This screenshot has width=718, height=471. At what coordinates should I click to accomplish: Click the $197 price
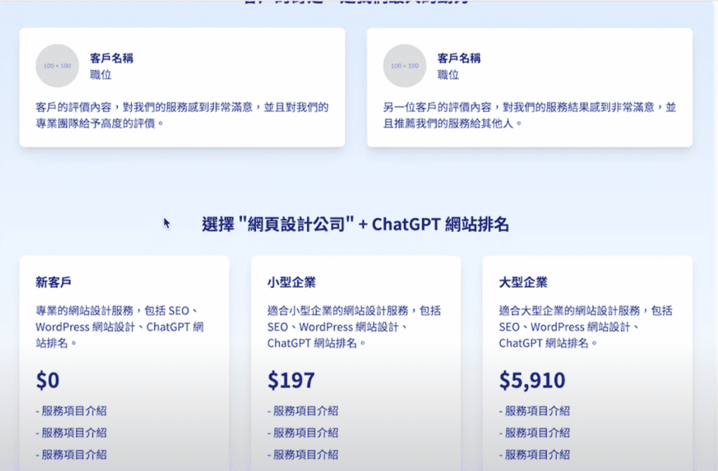(291, 381)
